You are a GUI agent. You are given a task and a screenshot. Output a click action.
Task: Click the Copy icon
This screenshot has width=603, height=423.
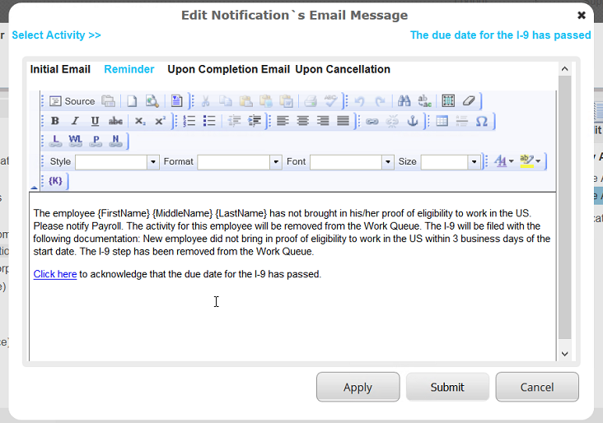[x=226, y=101]
